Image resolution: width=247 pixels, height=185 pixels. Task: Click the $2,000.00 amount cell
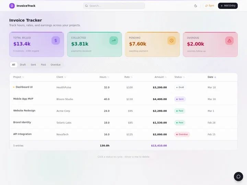point(160,134)
